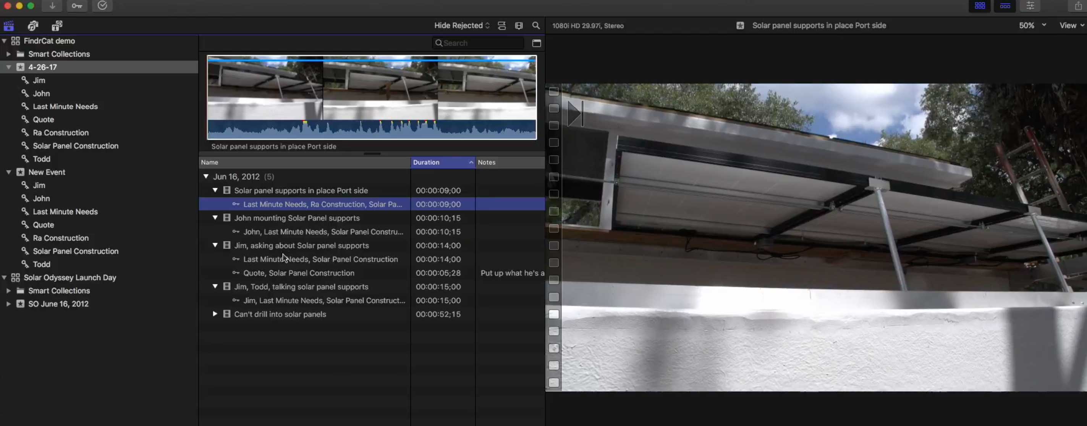The image size is (1087, 426).
Task: Select Last Minute Needs keyword under 4-26-17
Action: [65, 107]
